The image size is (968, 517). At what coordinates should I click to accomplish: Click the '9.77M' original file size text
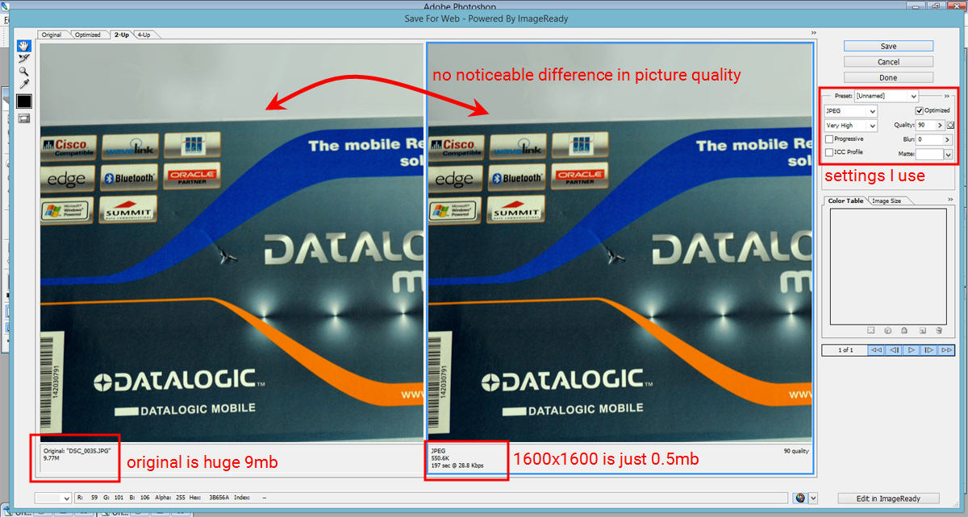pyautogui.click(x=50, y=458)
